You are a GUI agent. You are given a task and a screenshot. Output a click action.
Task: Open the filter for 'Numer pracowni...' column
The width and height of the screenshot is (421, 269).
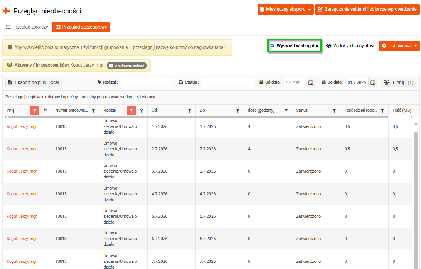(93, 110)
